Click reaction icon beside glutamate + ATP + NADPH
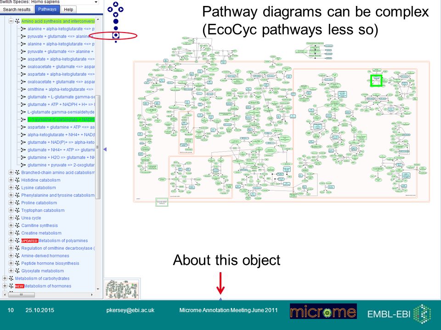The width and height of the screenshot is (441, 330). pyautogui.click(x=23, y=104)
